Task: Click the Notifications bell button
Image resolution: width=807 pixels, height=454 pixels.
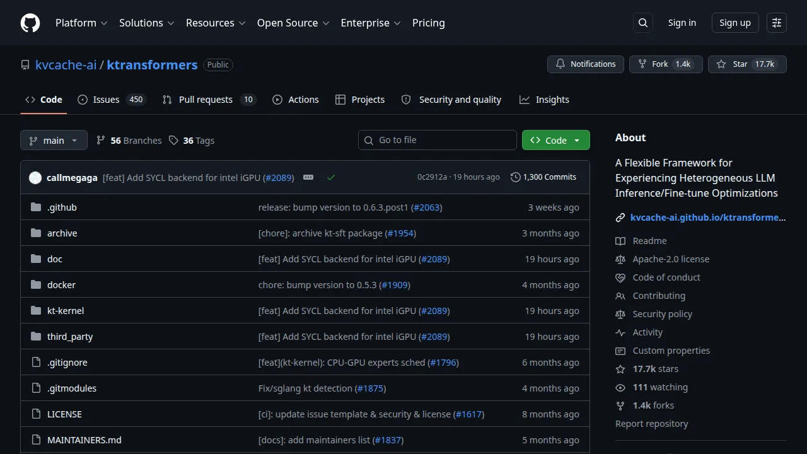Action: point(586,64)
